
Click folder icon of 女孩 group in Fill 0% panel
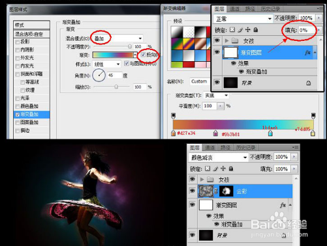(235, 41)
